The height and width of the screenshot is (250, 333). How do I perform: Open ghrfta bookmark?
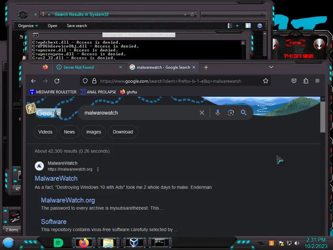pos(128,92)
